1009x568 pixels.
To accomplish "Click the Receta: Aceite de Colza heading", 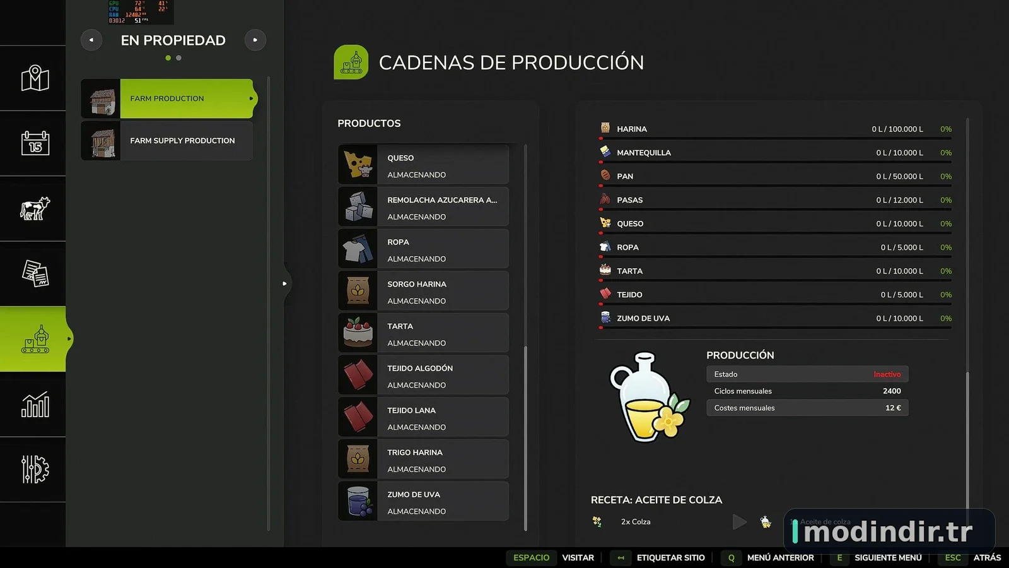I will tap(656, 500).
